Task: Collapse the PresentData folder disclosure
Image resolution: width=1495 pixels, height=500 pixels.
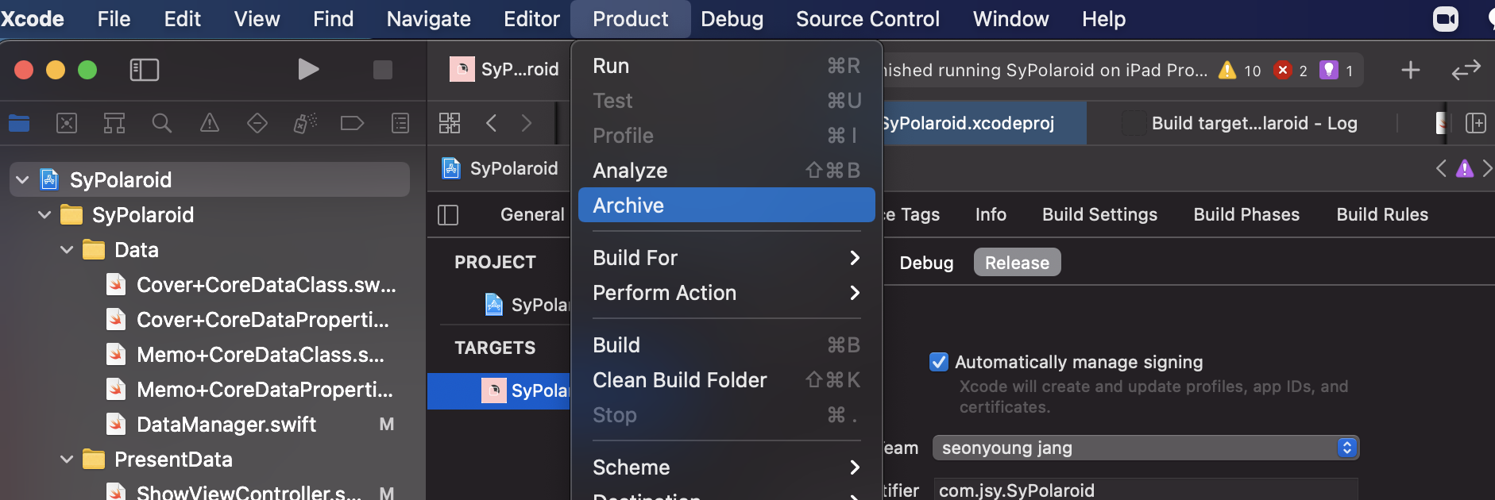Action: (67, 460)
